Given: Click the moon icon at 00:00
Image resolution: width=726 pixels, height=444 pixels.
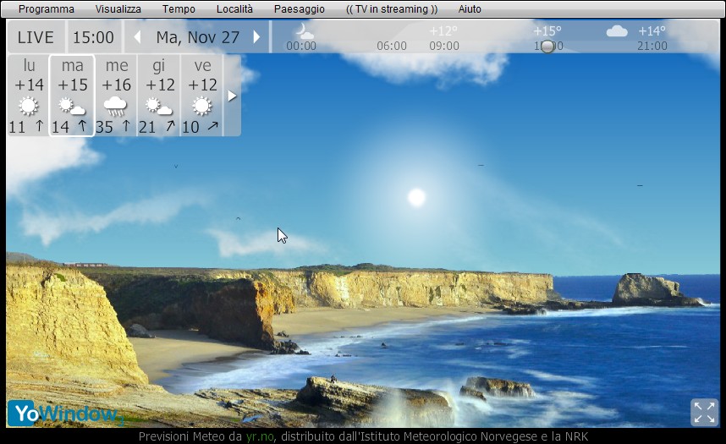Looking at the screenshot, I should click(x=303, y=32).
